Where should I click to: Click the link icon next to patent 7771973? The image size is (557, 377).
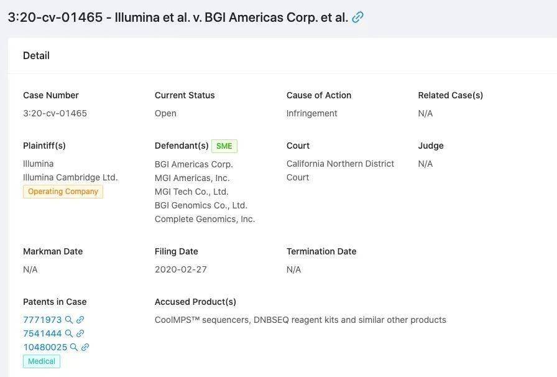click(80, 320)
